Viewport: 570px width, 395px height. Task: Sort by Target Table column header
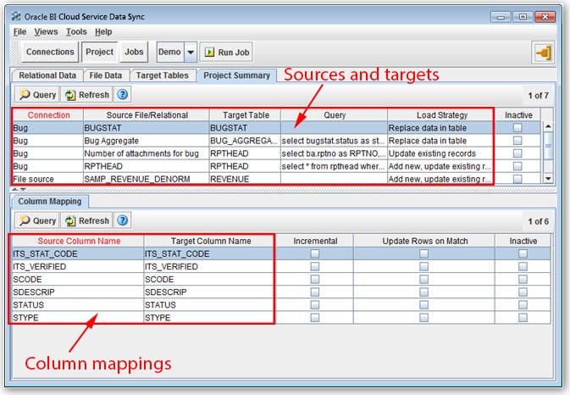246,115
